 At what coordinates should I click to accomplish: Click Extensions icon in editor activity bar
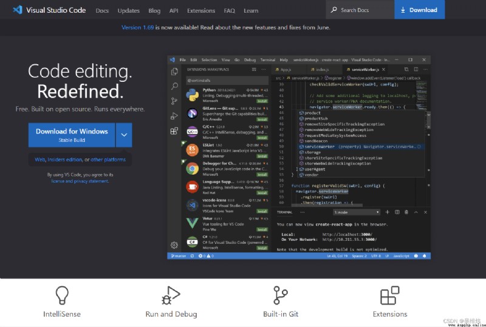(x=174, y=131)
